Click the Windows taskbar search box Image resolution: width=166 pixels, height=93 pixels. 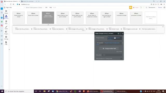coord(19,91)
